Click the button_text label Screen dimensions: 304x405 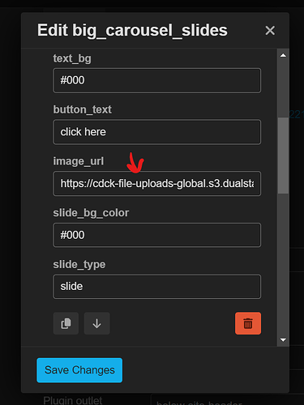[x=83, y=109]
